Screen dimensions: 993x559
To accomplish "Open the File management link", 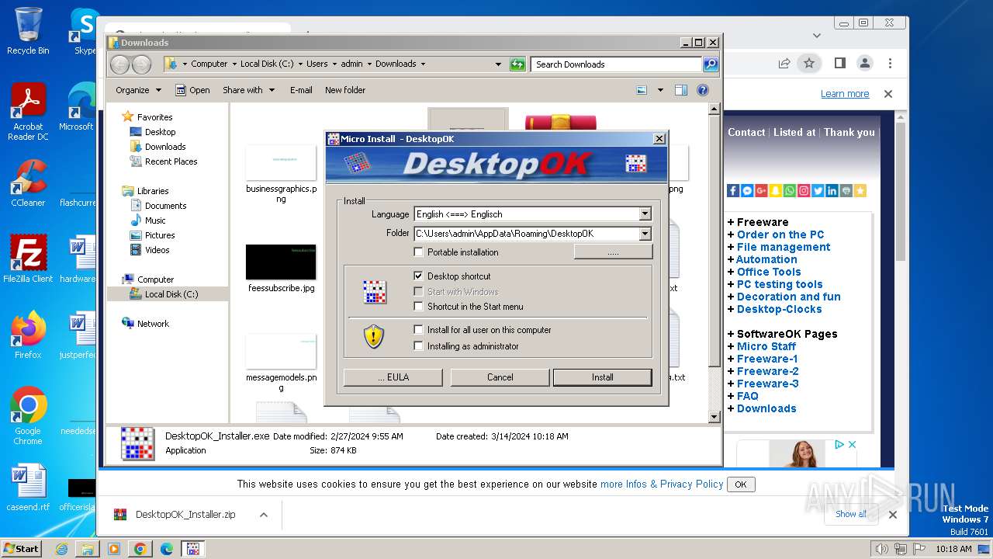I will [x=784, y=247].
